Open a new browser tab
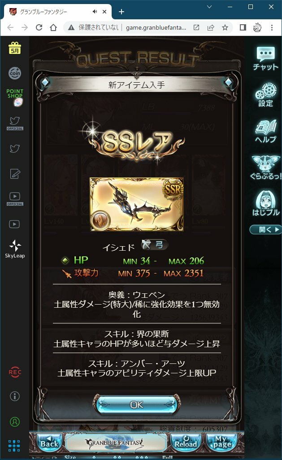 pos(121,12)
